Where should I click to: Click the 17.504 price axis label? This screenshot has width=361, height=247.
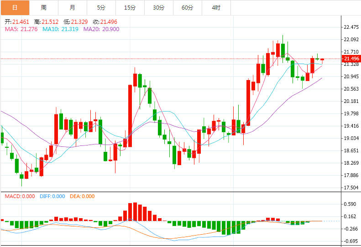click(x=351, y=188)
